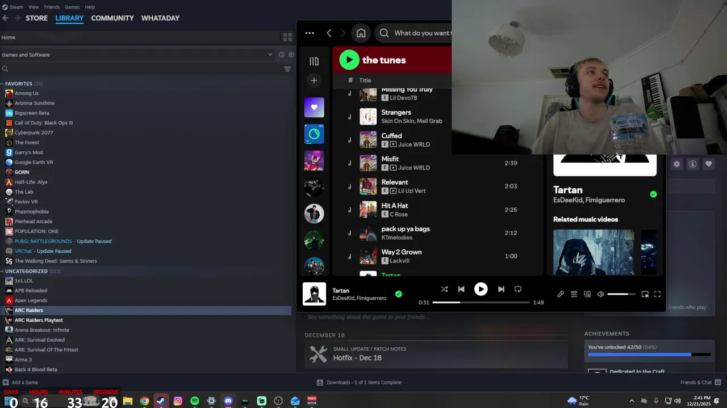Switch library to grid view icon next to Home
The image size is (727, 408).
click(287, 37)
